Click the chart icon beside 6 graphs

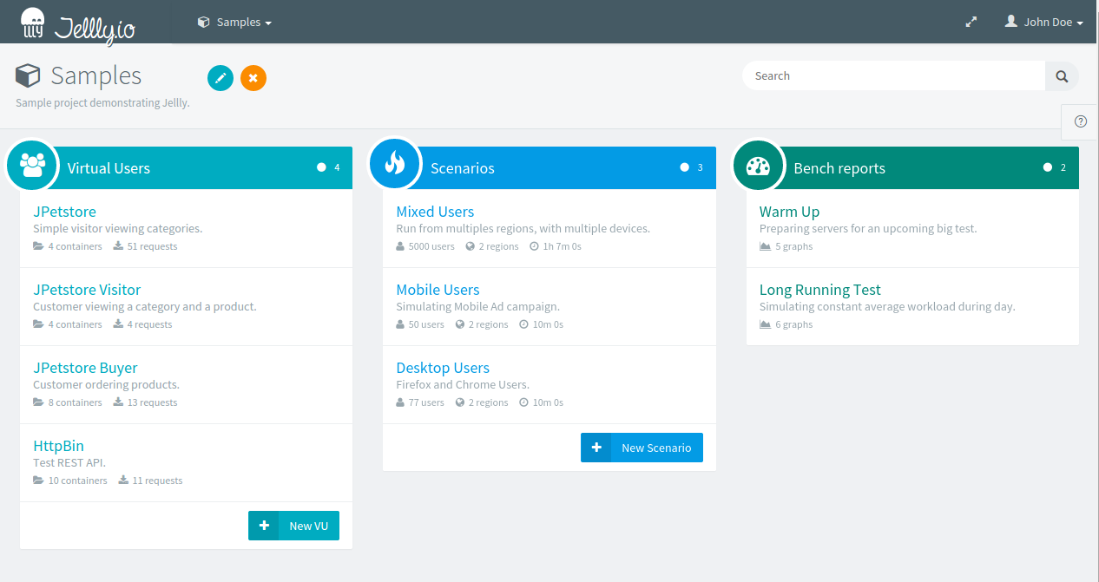[x=765, y=324]
